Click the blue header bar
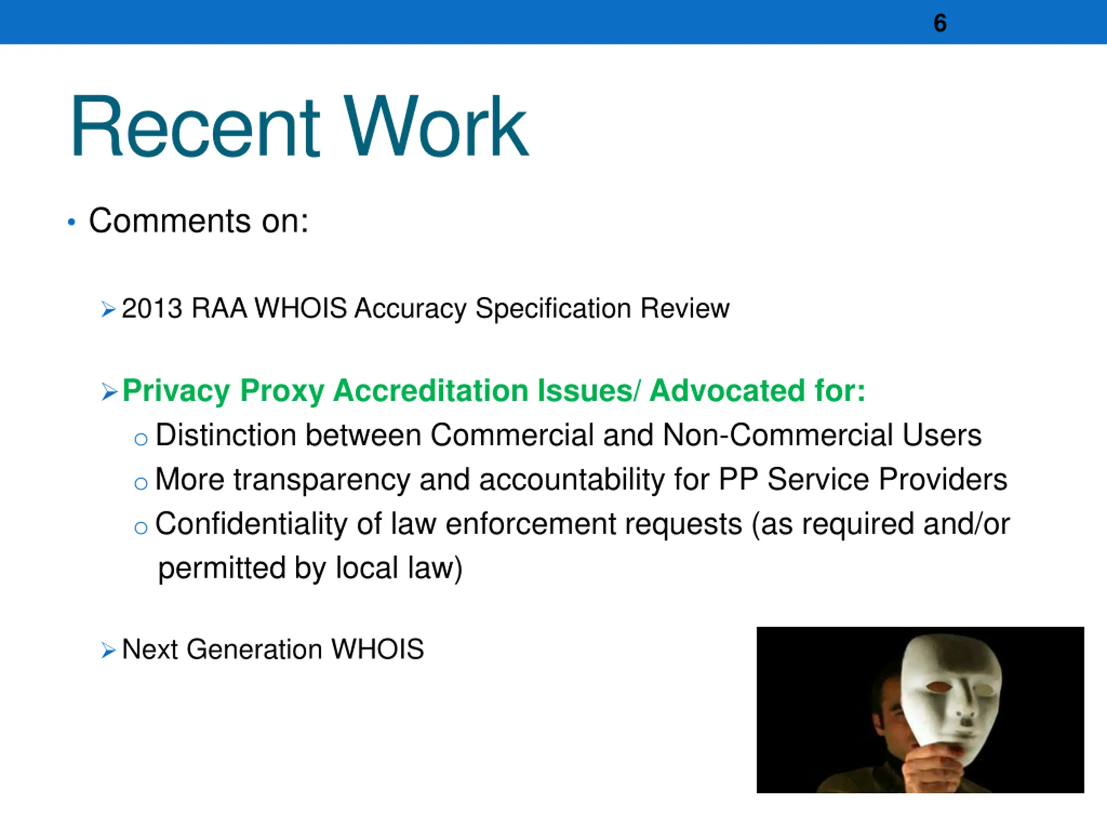1107x830 pixels. click(x=553, y=22)
